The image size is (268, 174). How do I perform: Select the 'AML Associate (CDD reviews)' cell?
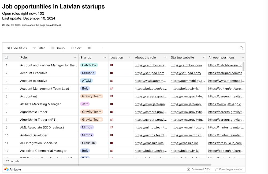coord(42,128)
